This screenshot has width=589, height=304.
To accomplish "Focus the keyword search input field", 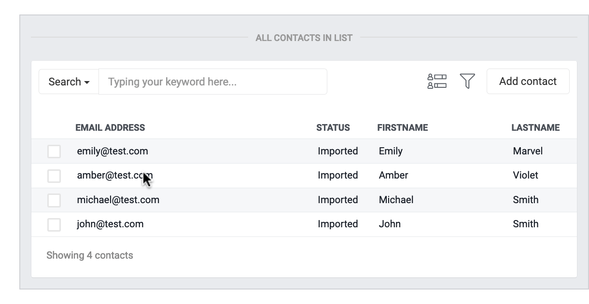I will pyautogui.click(x=213, y=82).
